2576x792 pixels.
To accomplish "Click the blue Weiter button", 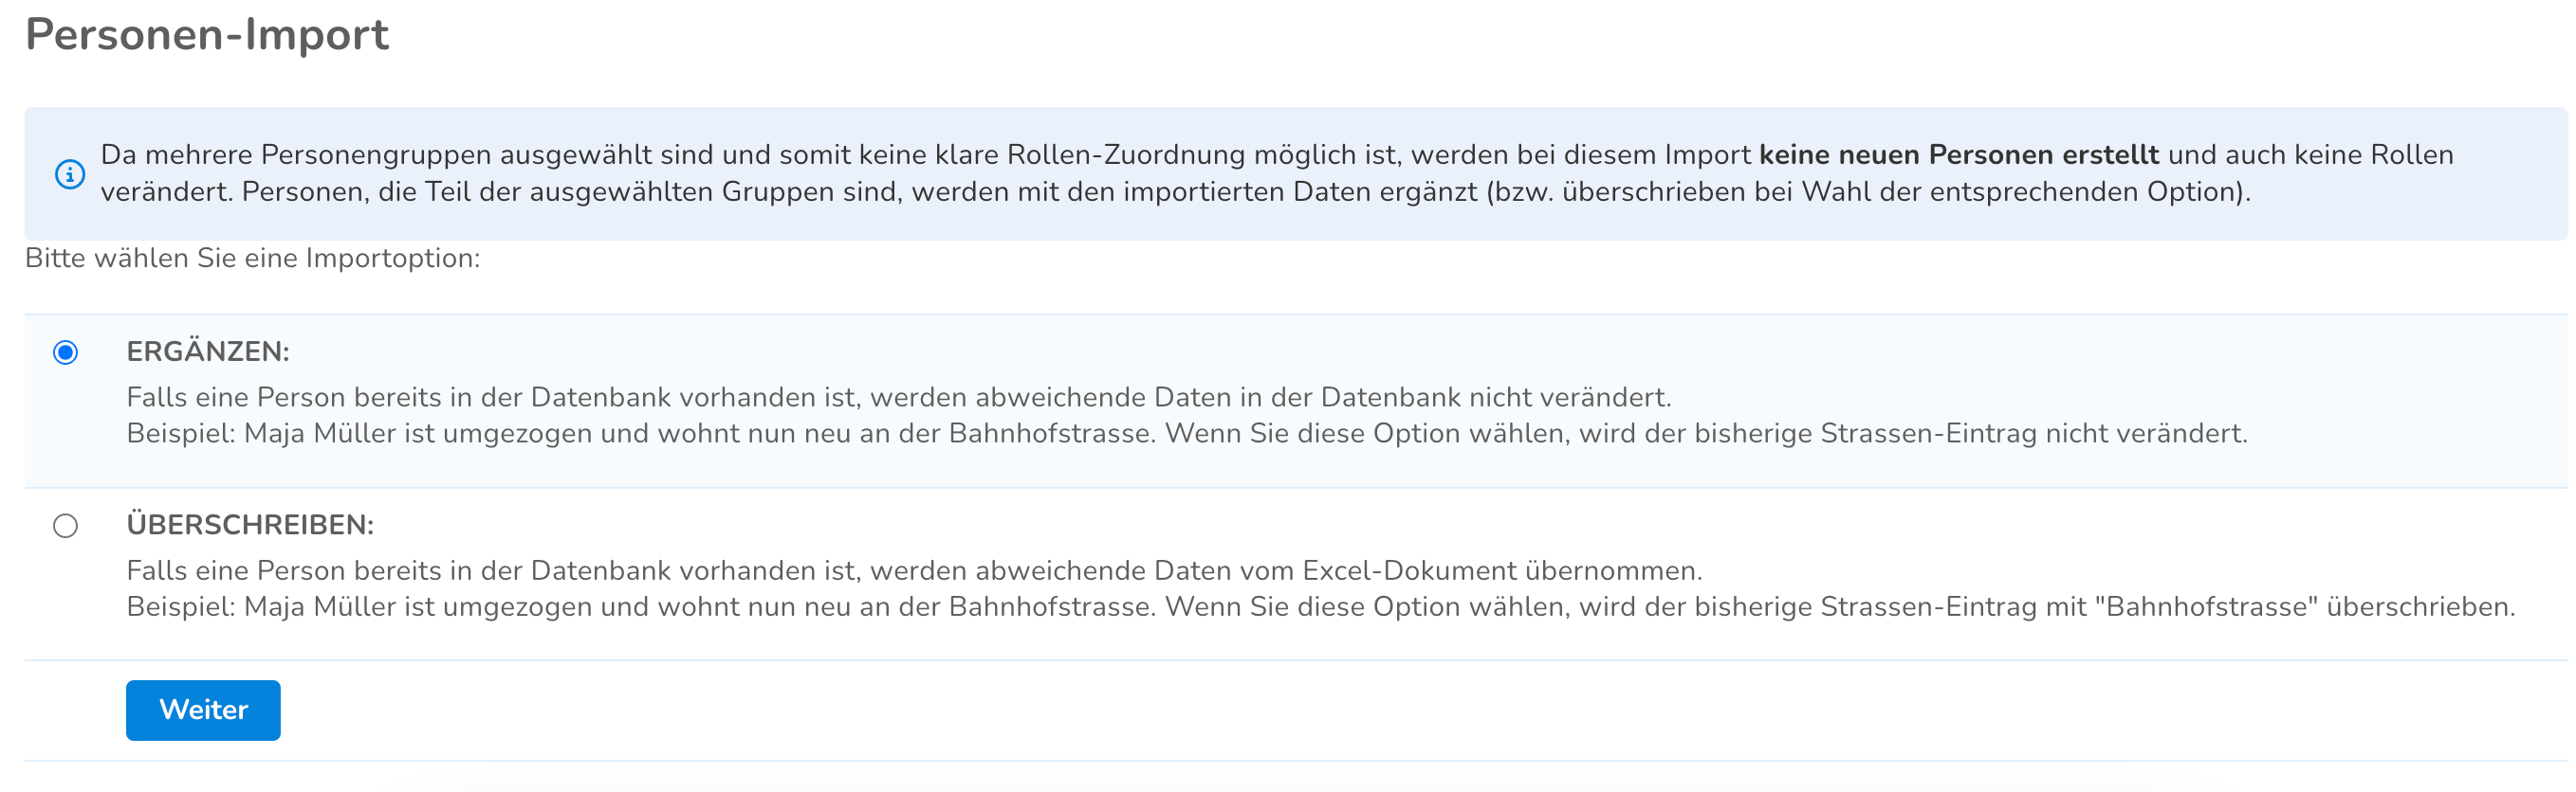I will pos(203,711).
